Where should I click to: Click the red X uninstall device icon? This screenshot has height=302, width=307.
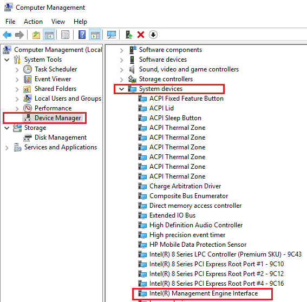tap(141, 35)
